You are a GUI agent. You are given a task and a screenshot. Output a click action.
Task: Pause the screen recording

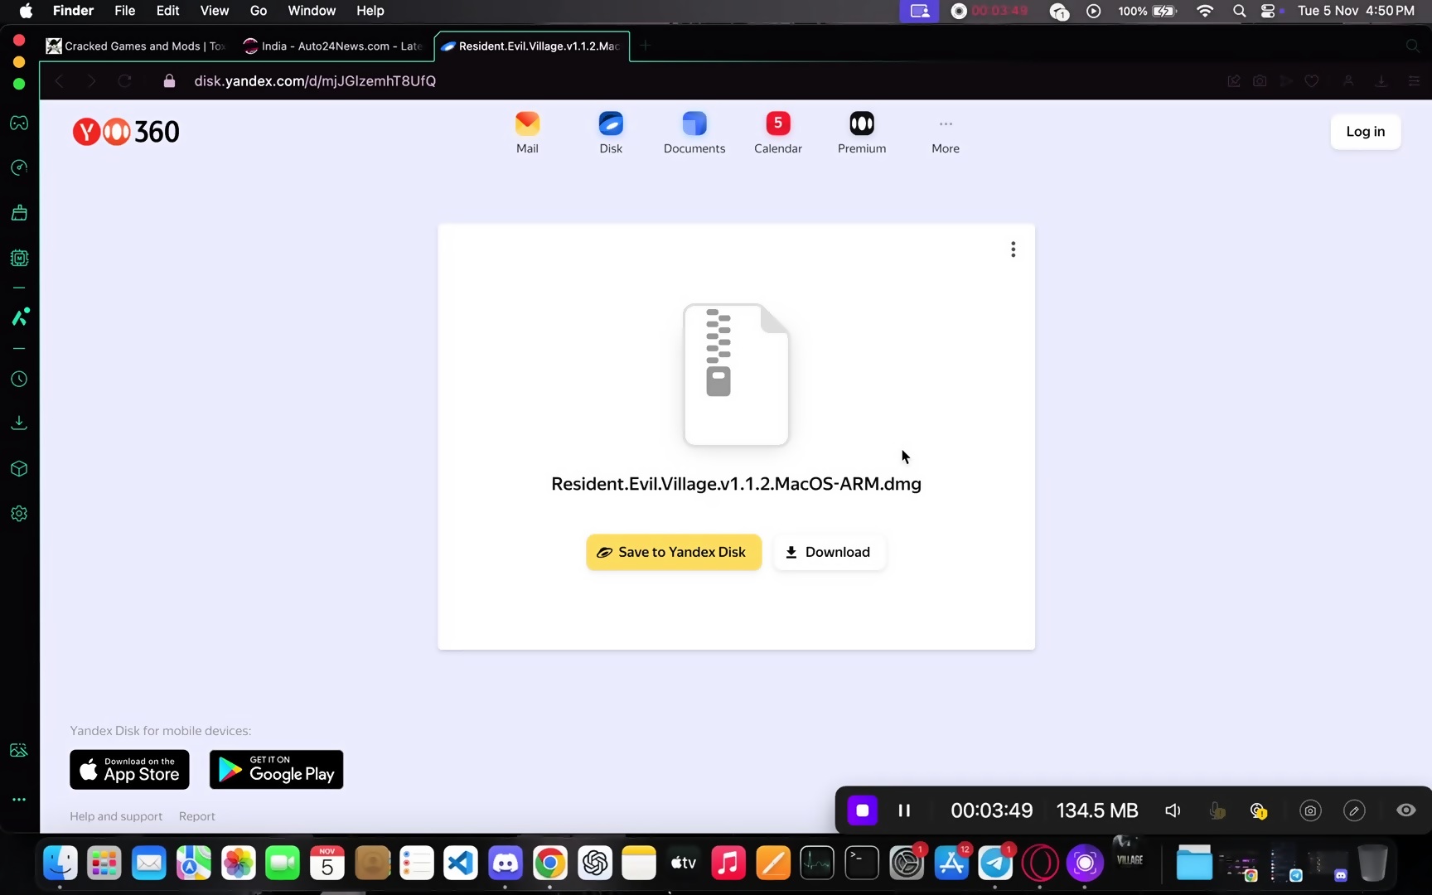pos(904,810)
